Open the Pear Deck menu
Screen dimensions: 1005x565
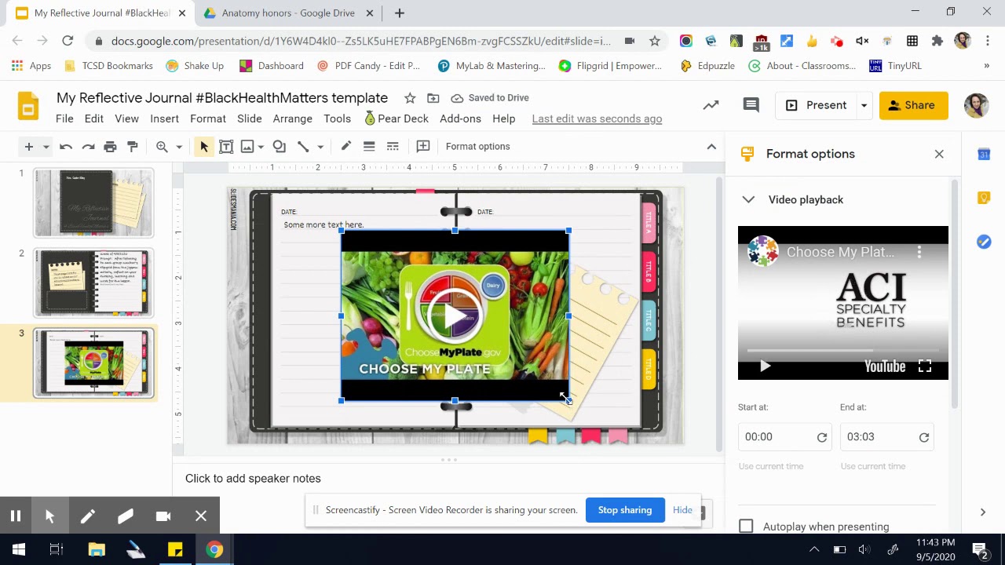pyautogui.click(x=397, y=118)
